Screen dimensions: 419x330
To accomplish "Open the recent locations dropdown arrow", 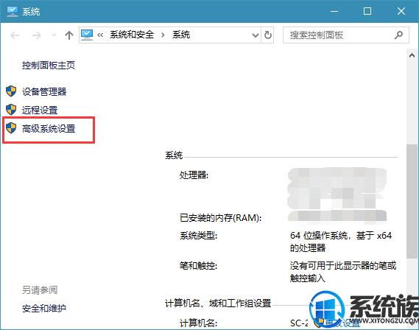I will (x=54, y=35).
